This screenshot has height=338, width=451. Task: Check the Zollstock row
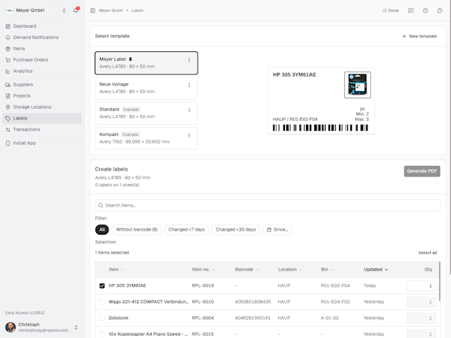pos(101,318)
